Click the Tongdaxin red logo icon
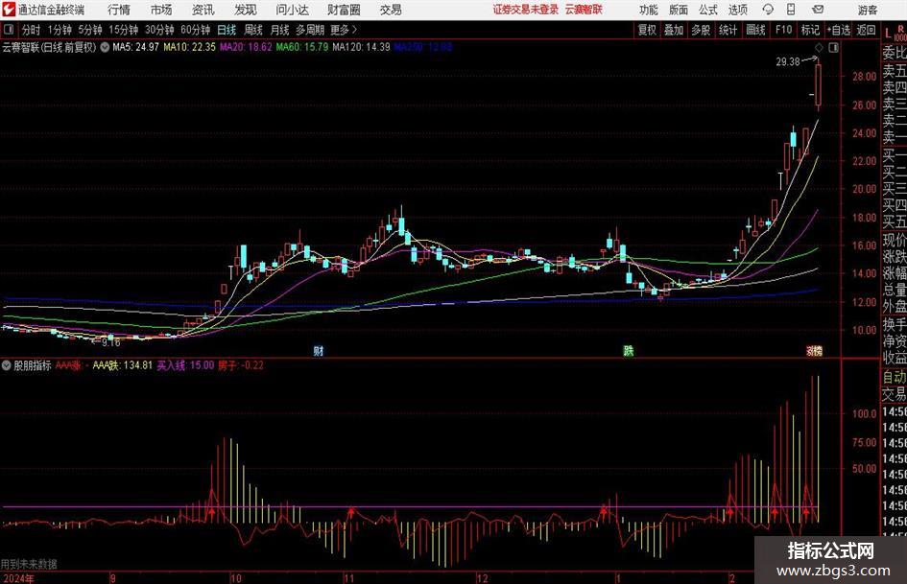The width and height of the screenshot is (907, 584). pyautogui.click(x=9, y=10)
